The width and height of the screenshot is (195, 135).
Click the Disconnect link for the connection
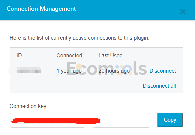pos(163,71)
